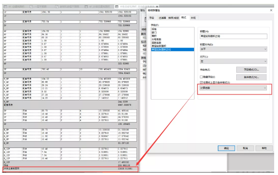Open the 一层平面图 floor plan view tab
The width and height of the screenshot is (278, 175).
point(41,7)
